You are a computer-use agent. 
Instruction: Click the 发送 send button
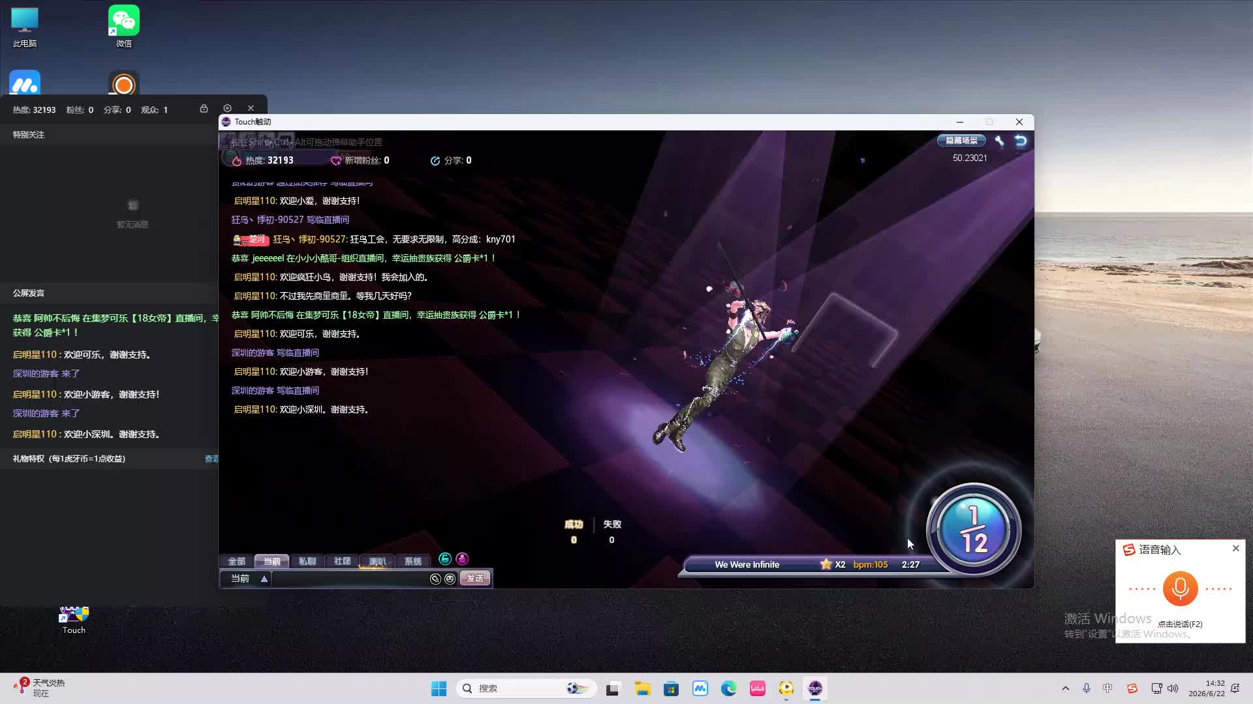pos(475,579)
